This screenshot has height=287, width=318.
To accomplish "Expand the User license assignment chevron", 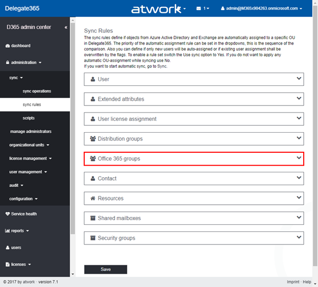I will pyautogui.click(x=299, y=118).
